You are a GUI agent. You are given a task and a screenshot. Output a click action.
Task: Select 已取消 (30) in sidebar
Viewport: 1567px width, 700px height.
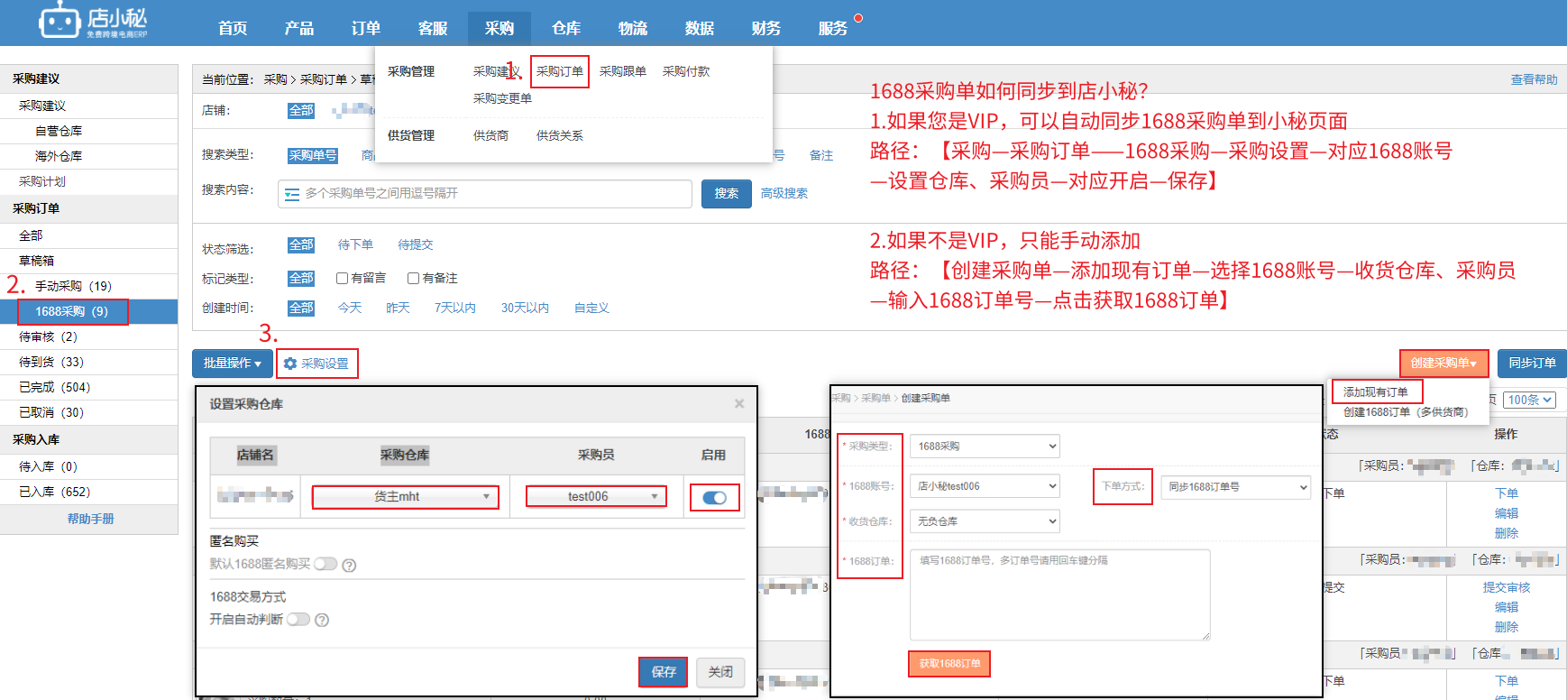tap(51, 412)
